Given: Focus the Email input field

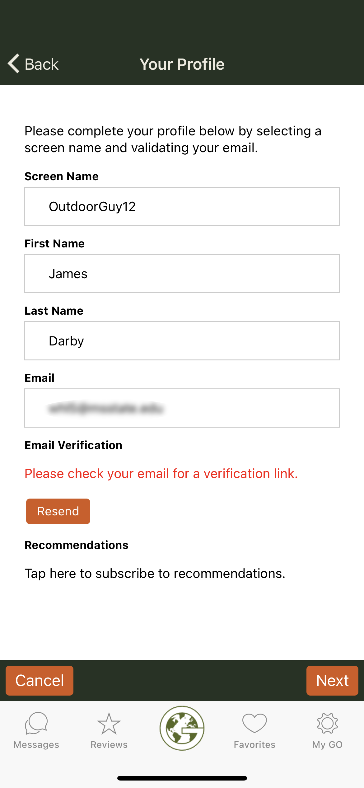Looking at the screenshot, I should (182, 408).
